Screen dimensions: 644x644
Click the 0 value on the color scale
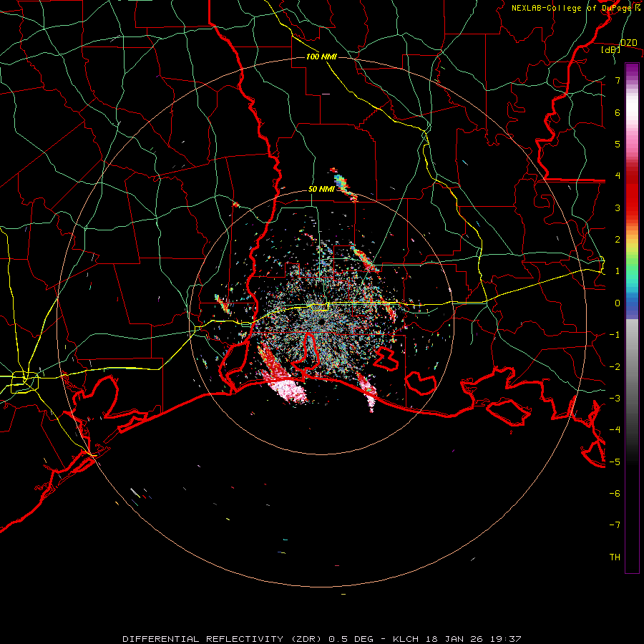click(618, 303)
